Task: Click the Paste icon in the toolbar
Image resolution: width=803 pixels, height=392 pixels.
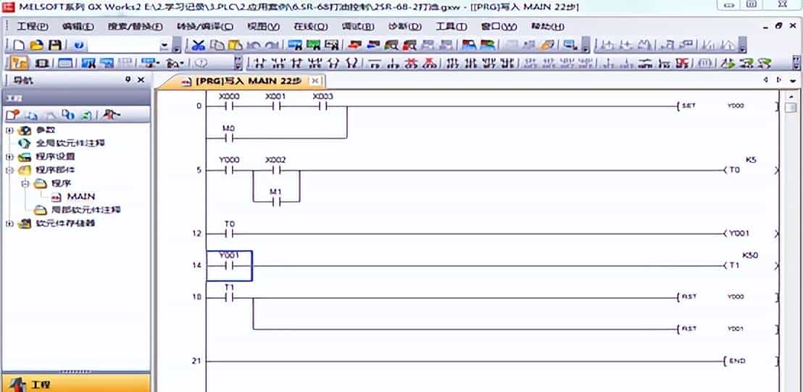Action: tap(235, 46)
